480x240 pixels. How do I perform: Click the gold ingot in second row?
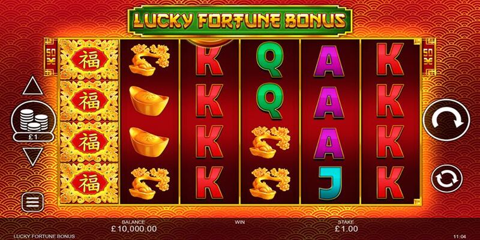pyautogui.click(x=148, y=101)
